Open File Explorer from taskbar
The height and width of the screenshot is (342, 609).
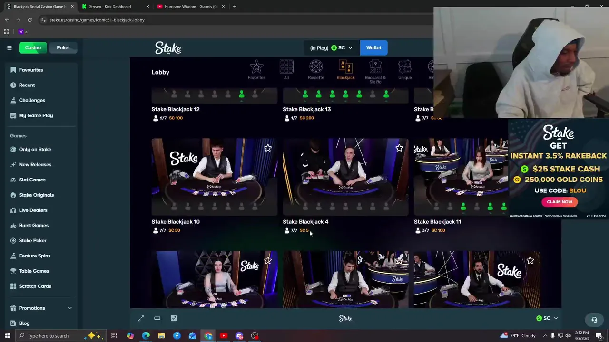coord(161,336)
